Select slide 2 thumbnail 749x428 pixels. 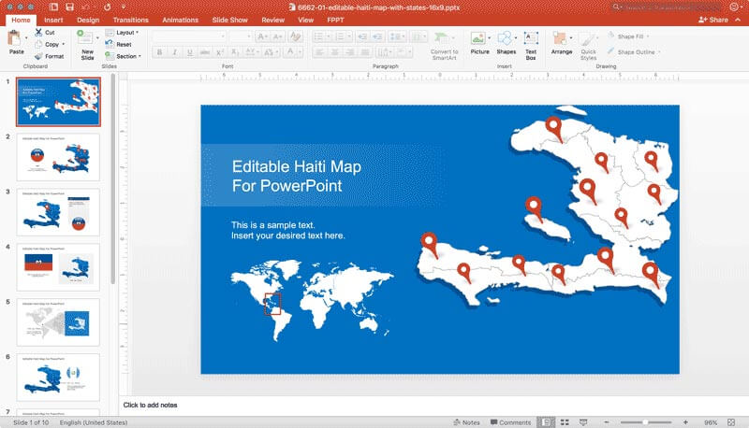[58, 157]
